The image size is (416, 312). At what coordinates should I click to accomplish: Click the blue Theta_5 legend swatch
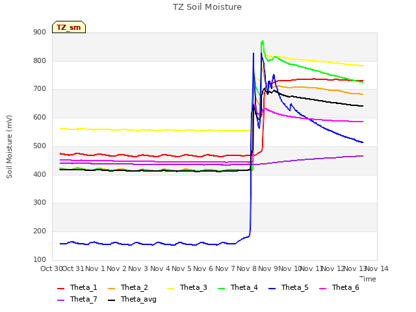point(272,289)
